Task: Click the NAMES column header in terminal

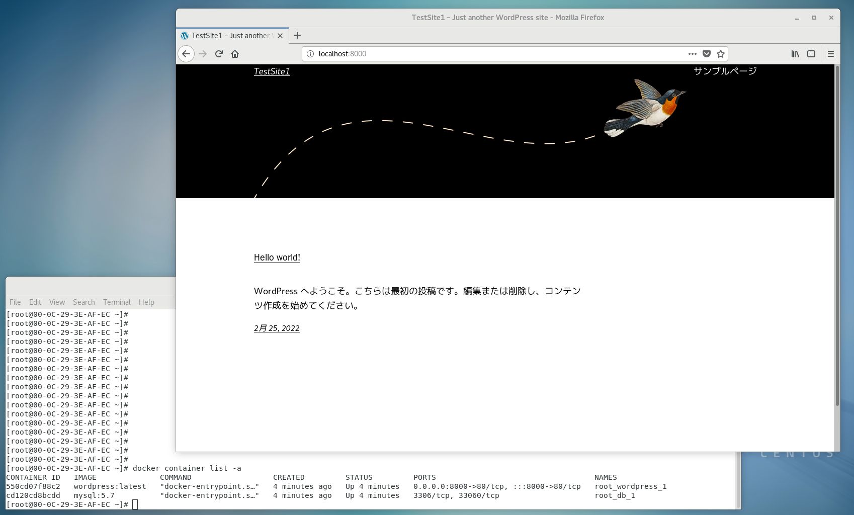Action: pos(606,477)
